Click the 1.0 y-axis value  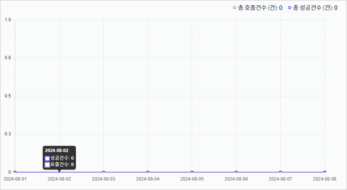8,20
